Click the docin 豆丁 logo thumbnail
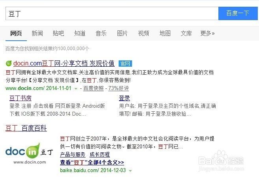This screenshot has height=178, width=259. [x=30, y=154]
